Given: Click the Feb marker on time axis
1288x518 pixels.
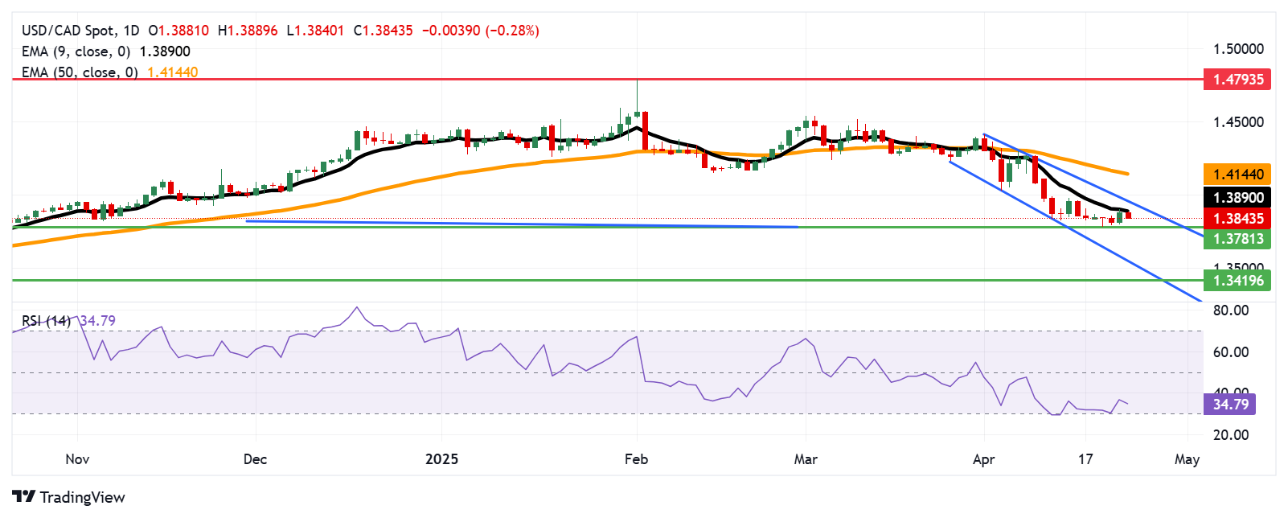Looking at the screenshot, I should [x=636, y=459].
